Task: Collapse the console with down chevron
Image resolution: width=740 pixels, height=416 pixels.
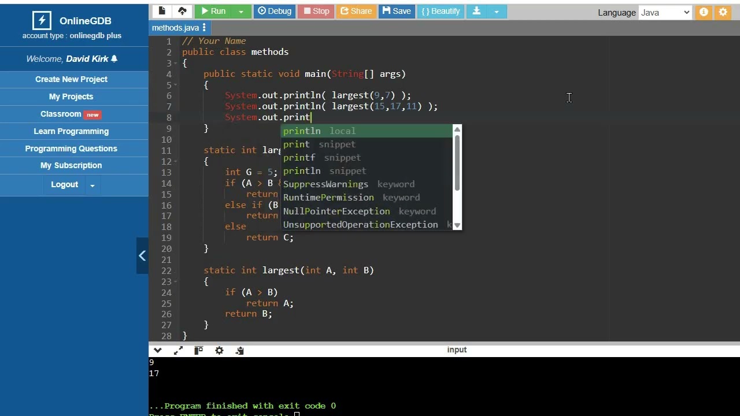Action: (157, 350)
